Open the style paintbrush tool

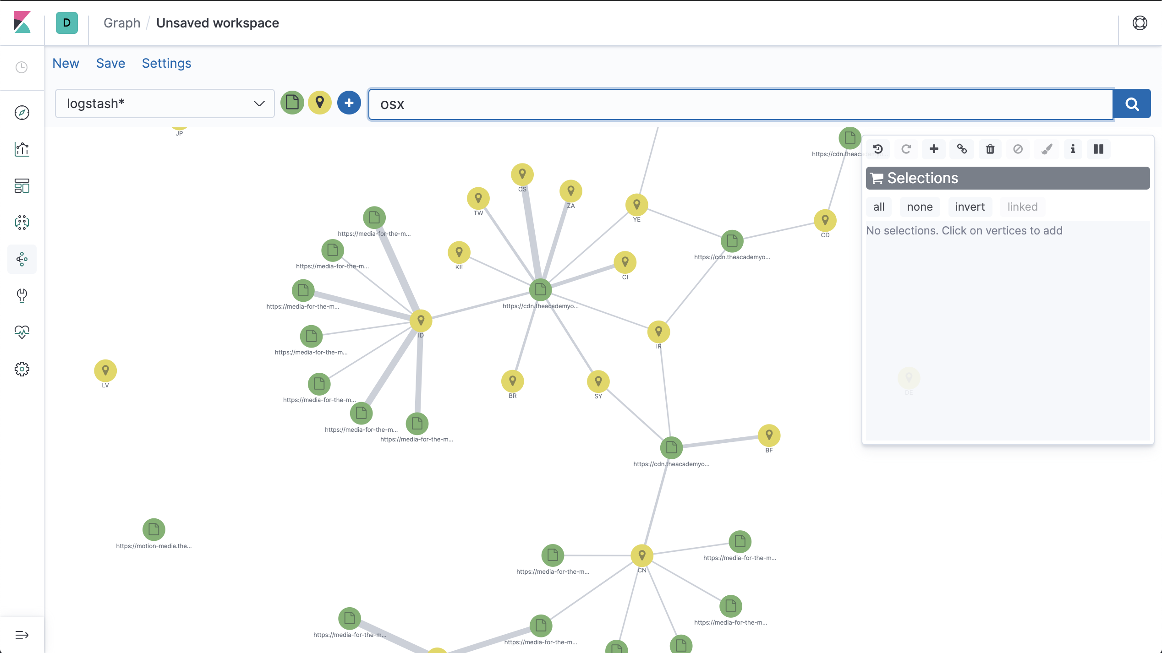click(1046, 149)
